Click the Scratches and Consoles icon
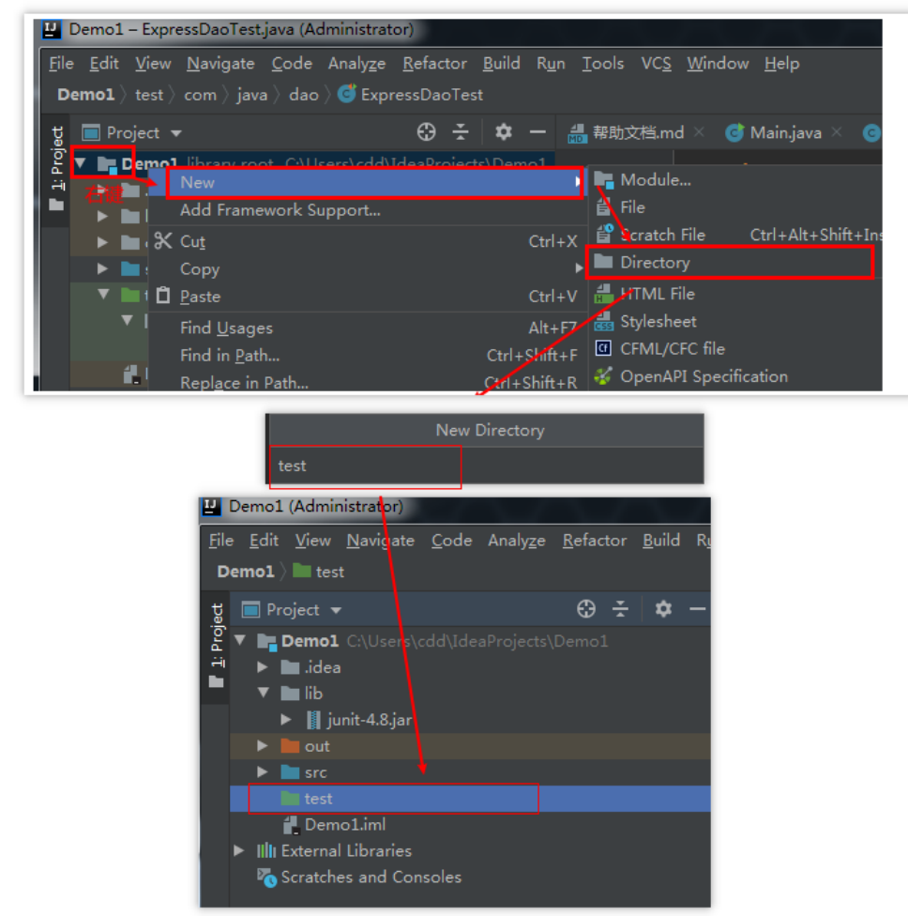Screen dimensions: 908x916 (266, 877)
